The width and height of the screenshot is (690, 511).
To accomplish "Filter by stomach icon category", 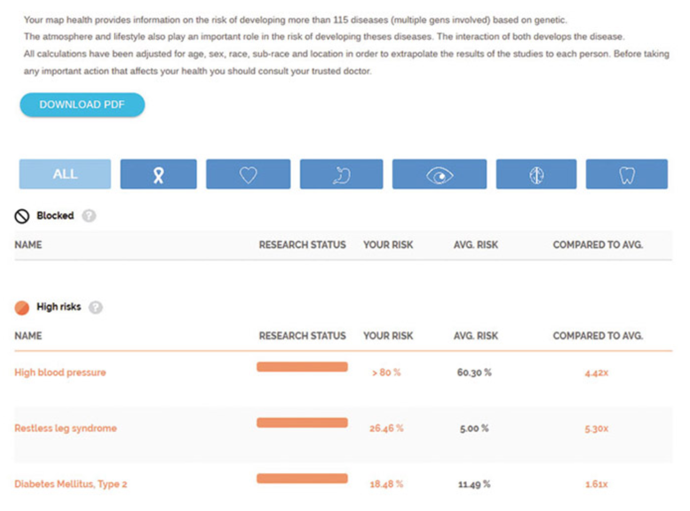I will (342, 174).
